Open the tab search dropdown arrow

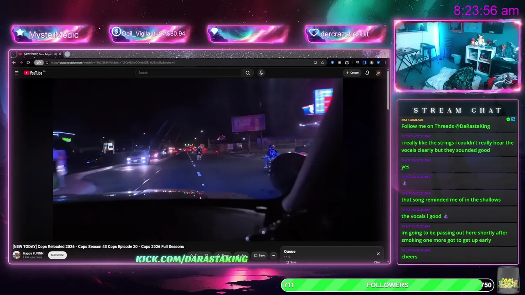(13, 54)
